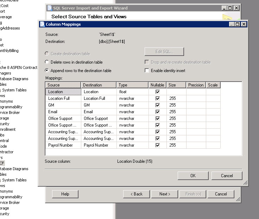Image resolution: width=259 pixels, height=219 pixels.
Task: Click the Import and Export Wizard title icon
Action: click(50, 8)
